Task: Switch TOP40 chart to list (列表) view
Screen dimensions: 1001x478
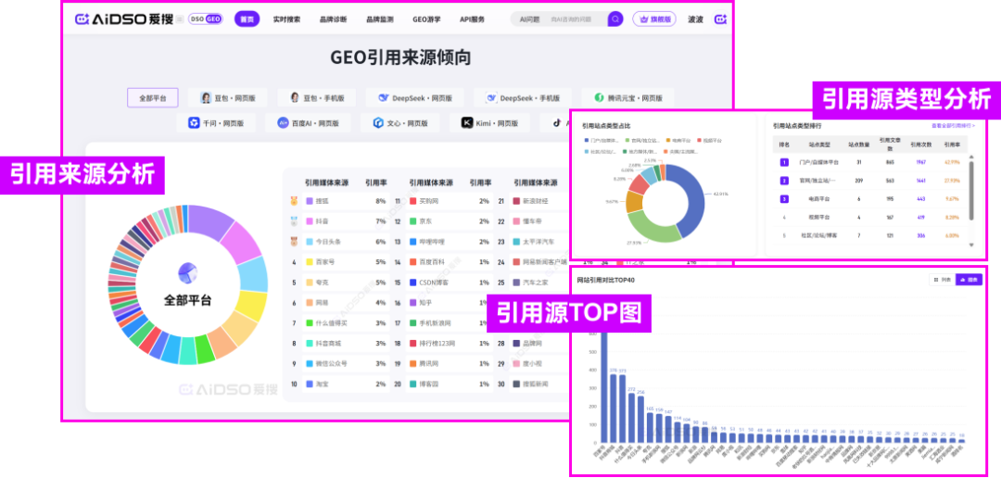Action: click(x=942, y=279)
